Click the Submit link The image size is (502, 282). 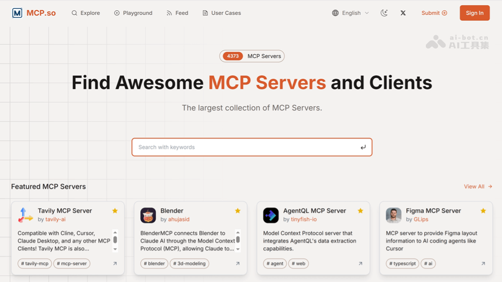point(434,13)
